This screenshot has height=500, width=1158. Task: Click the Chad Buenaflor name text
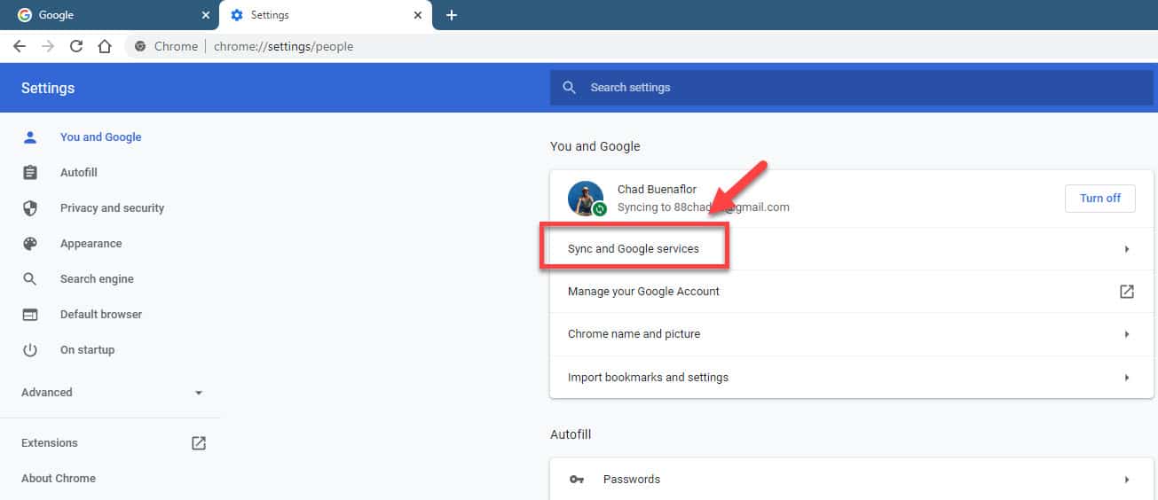pos(657,190)
